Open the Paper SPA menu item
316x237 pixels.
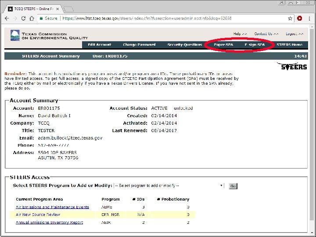click(x=223, y=45)
